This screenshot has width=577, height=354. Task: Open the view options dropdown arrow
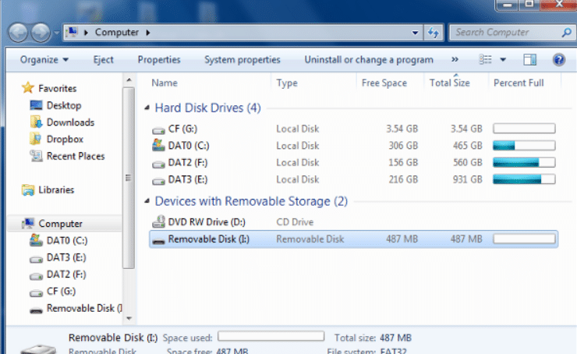[503, 59]
